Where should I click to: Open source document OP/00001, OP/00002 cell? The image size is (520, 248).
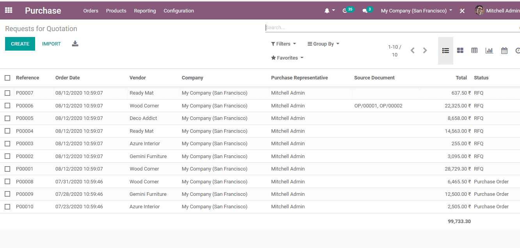click(378, 106)
